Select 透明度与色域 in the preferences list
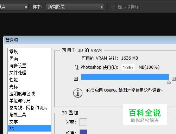The image size is (176, 134). (29, 94)
